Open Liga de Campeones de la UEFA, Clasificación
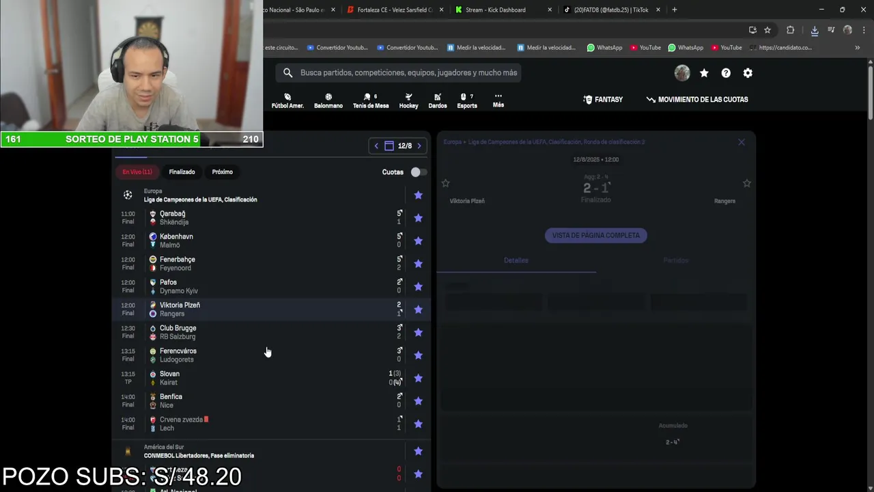Image resolution: width=874 pixels, height=492 pixels. 200,200
